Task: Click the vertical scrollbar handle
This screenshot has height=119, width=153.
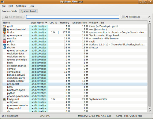Action: [150, 30]
